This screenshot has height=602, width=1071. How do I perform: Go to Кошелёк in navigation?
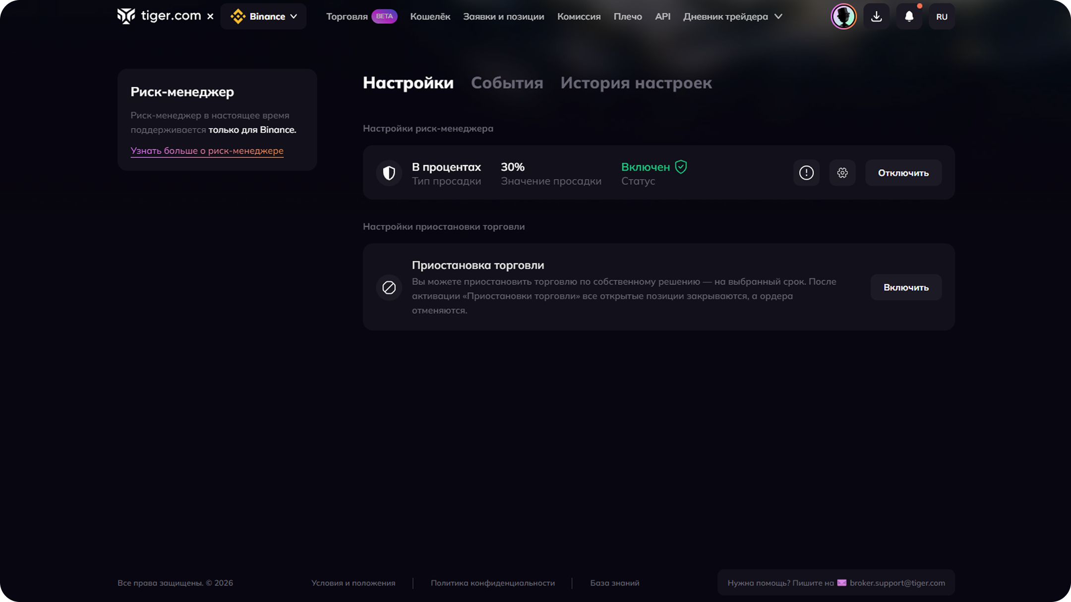pos(430,16)
